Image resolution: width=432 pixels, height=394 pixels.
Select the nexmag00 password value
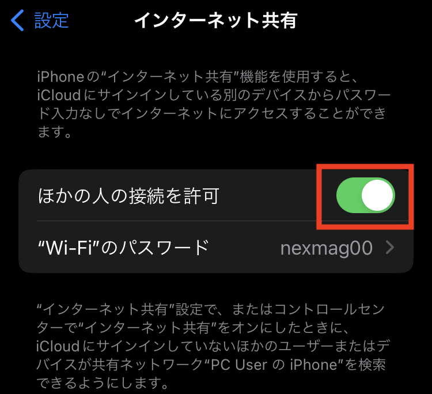coord(327,248)
